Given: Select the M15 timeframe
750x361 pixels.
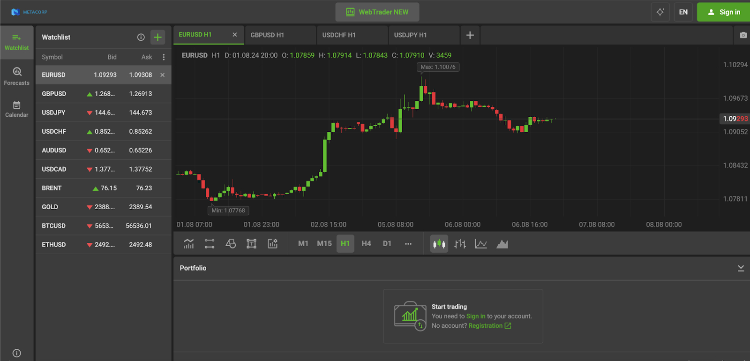Looking at the screenshot, I should (x=324, y=244).
